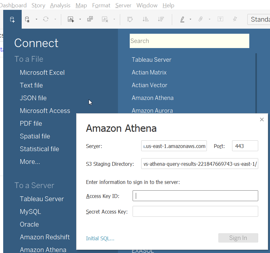The width and height of the screenshot is (270, 253).
Task: Toggle the Show Mark Labels icon
Action: pos(220,19)
